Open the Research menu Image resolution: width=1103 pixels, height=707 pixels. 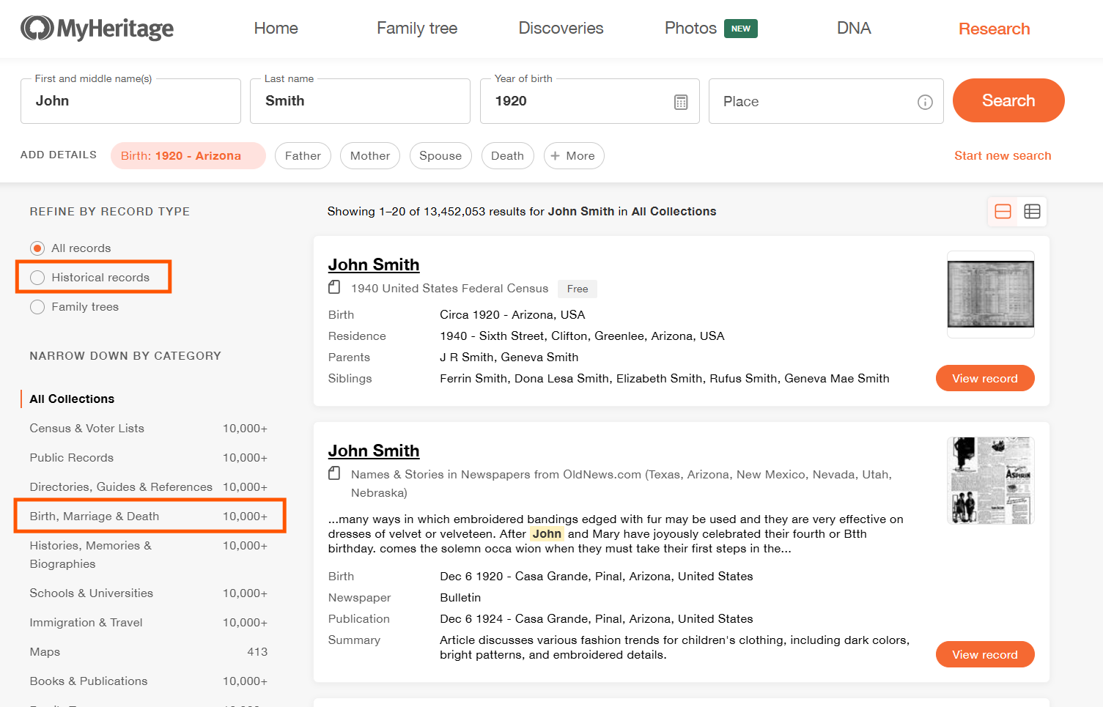pyautogui.click(x=994, y=29)
